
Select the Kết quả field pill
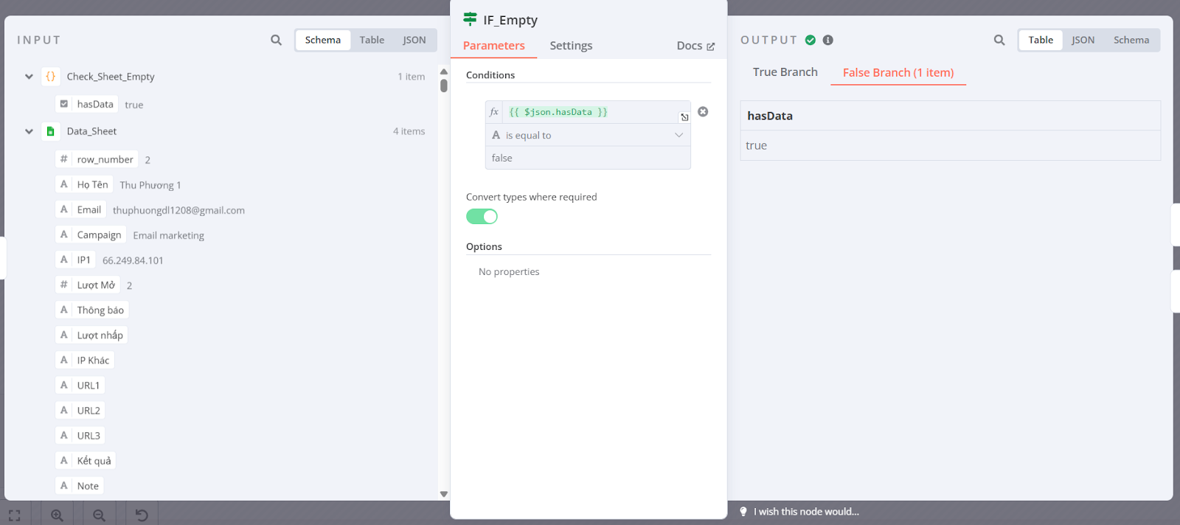point(86,460)
